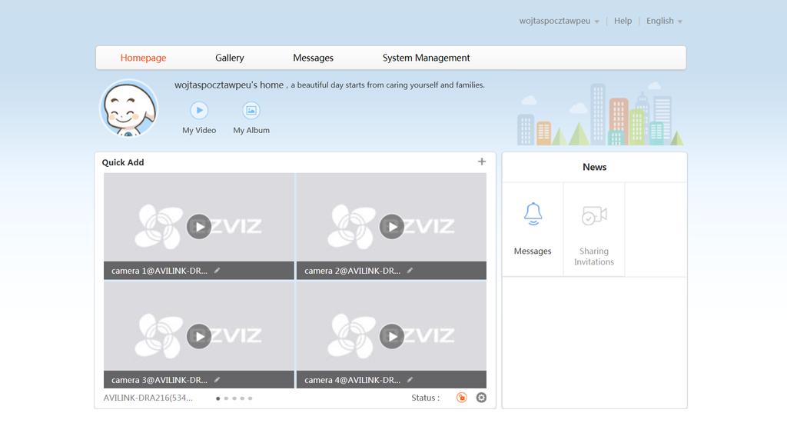Select the second page dot
Image resolution: width=787 pixels, height=443 pixels.
tap(226, 398)
